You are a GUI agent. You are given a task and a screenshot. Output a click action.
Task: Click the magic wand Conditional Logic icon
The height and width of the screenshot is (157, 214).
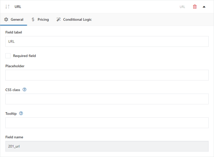[59, 20]
